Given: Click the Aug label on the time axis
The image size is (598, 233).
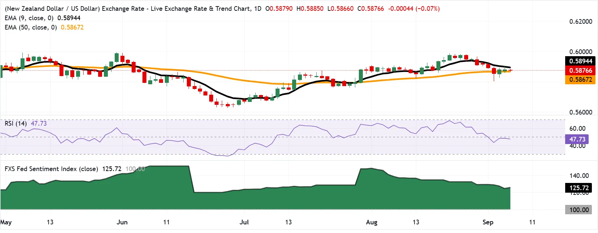Looking at the screenshot, I should [371, 222].
